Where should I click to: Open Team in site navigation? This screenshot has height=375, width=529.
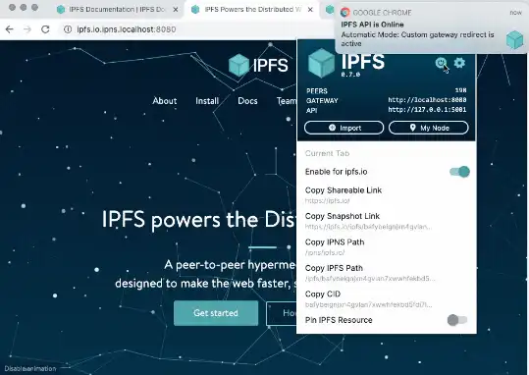(287, 100)
